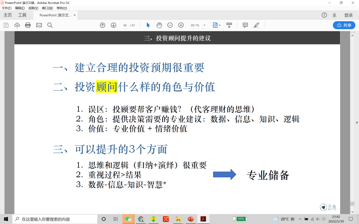Zoom in using the plus icon
The height and width of the screenshot is (224, 359).
181,25
